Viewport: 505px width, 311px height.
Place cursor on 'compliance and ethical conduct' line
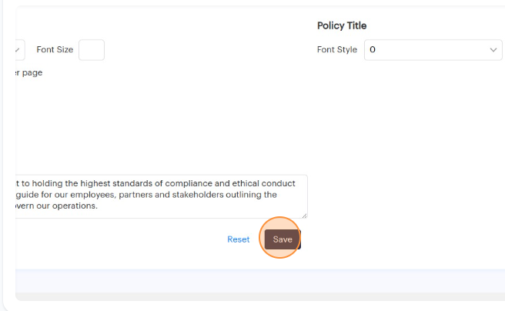click(x=231, y=183)
